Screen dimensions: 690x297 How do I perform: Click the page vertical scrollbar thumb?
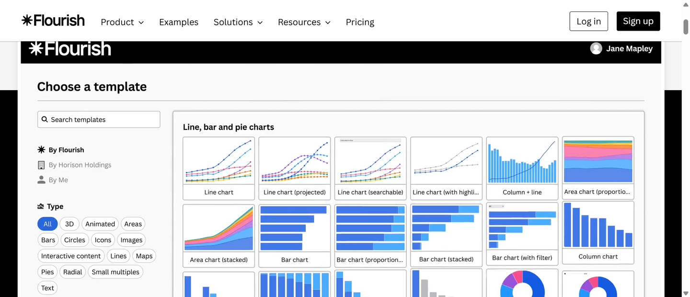[686, 27]
